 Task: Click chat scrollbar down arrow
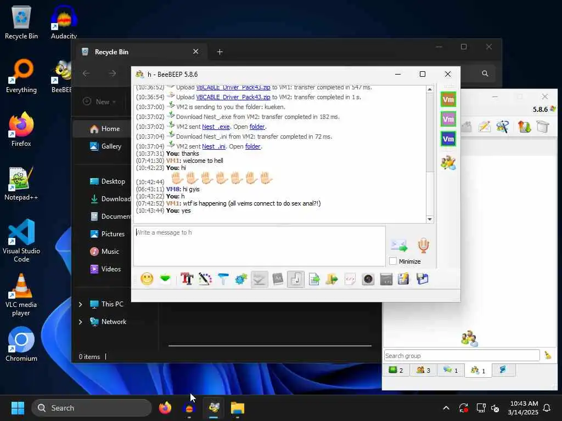tap(430, 219)
